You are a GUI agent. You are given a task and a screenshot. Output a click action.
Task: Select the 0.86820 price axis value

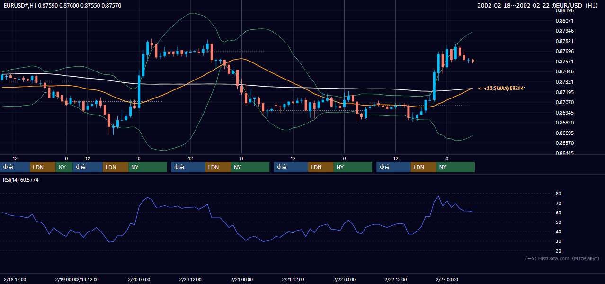(x=564, y=123)
